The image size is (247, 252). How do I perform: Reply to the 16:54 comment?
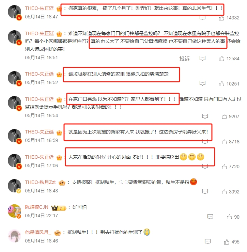click(x=205, y=116)
